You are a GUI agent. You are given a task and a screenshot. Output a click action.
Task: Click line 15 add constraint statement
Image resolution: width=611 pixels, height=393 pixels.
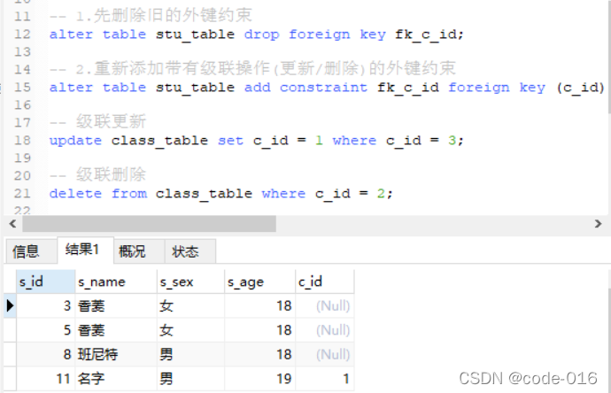coord(327,88)
